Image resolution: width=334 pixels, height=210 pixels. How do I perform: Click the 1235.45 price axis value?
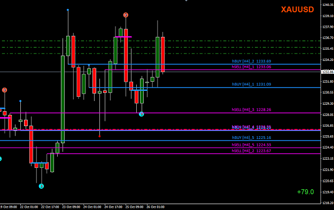(328, 49)
